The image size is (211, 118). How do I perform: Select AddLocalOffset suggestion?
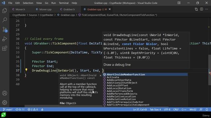(x=145, y=86)
